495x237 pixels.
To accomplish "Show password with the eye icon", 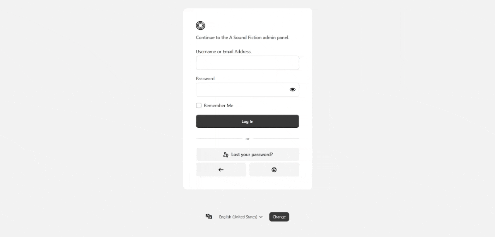I will (292, 90).
